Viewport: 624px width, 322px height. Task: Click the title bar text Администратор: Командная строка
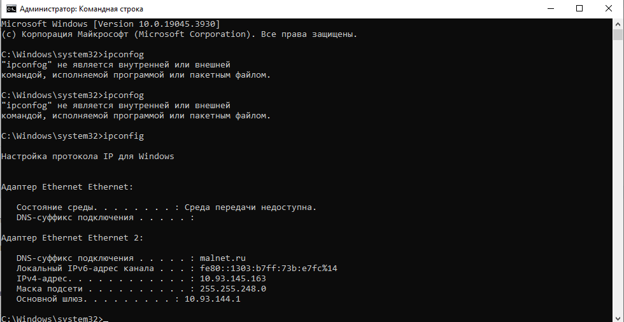(x=82, y=9)
